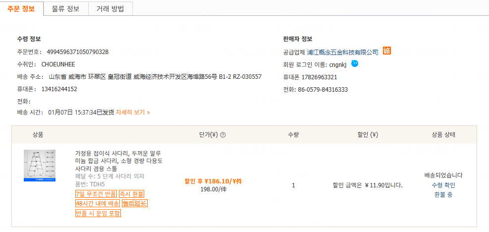489x232 pixels.
Task: Click the orange shop icon beside supplier name
Action: coord(387,51)
